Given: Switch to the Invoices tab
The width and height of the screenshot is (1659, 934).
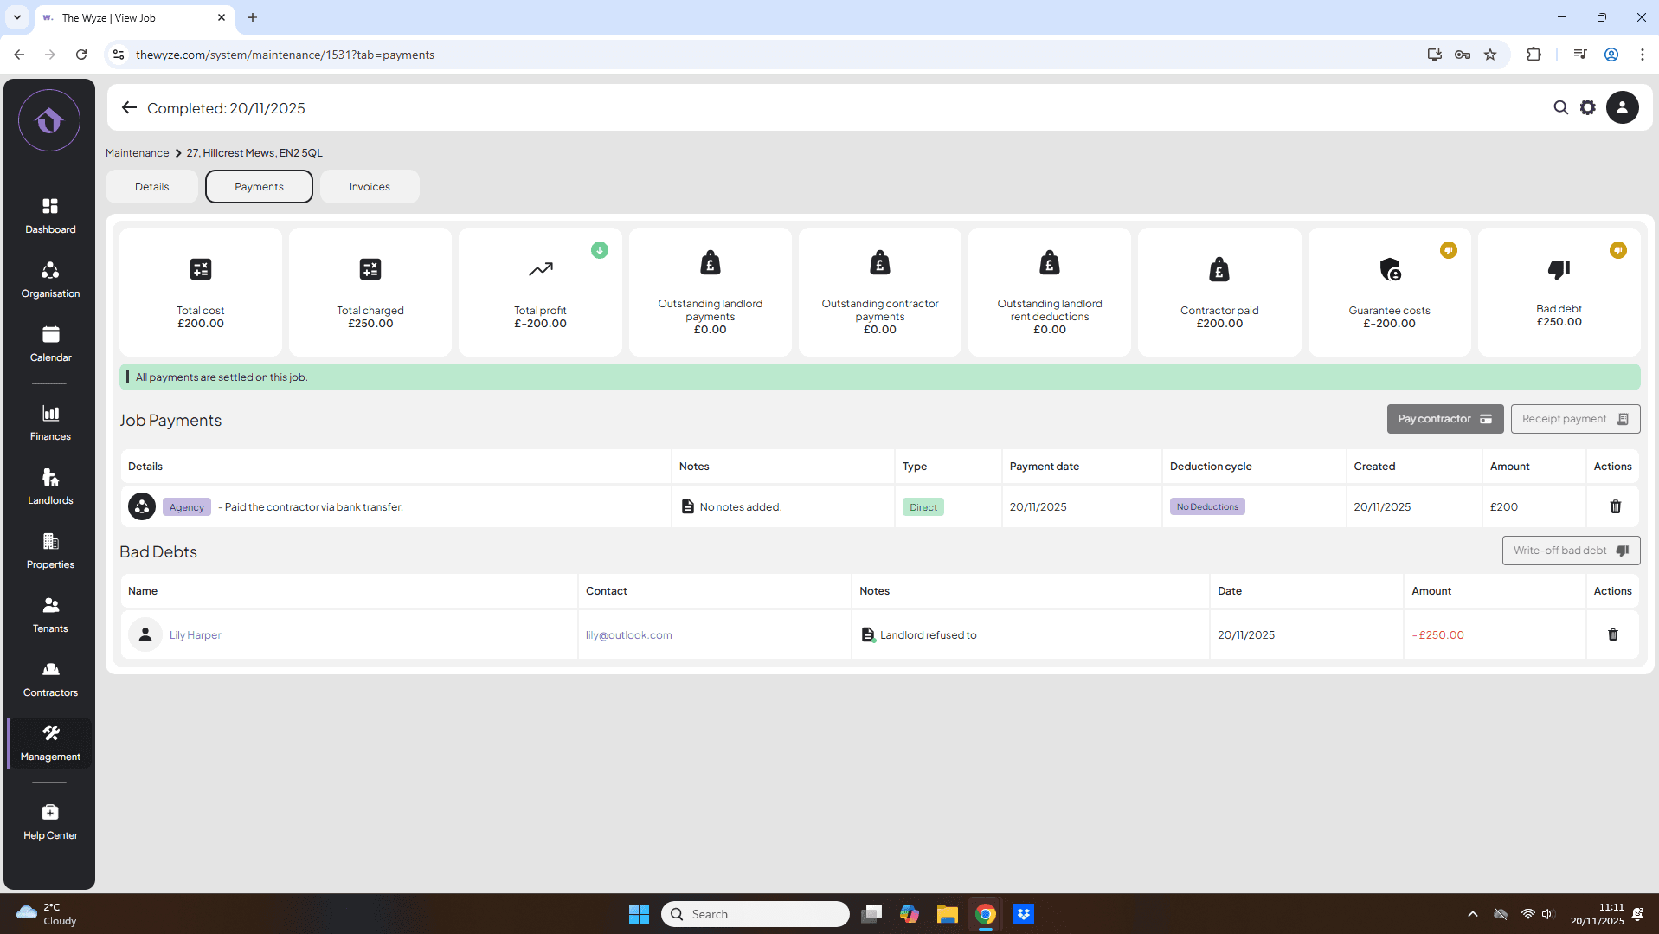Looking at the screenshot, I should 370,186.
